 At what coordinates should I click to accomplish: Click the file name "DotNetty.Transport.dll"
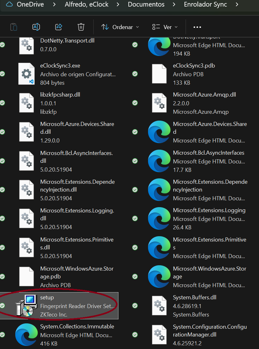(x=67, y=41)
